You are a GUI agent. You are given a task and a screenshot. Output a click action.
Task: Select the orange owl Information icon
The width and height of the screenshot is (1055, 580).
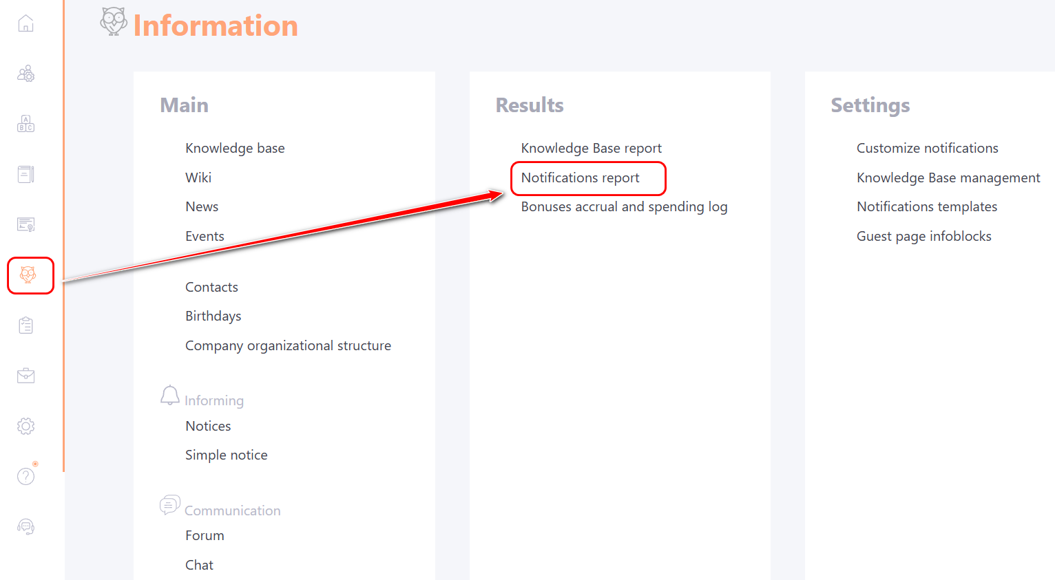pos(28,275)
